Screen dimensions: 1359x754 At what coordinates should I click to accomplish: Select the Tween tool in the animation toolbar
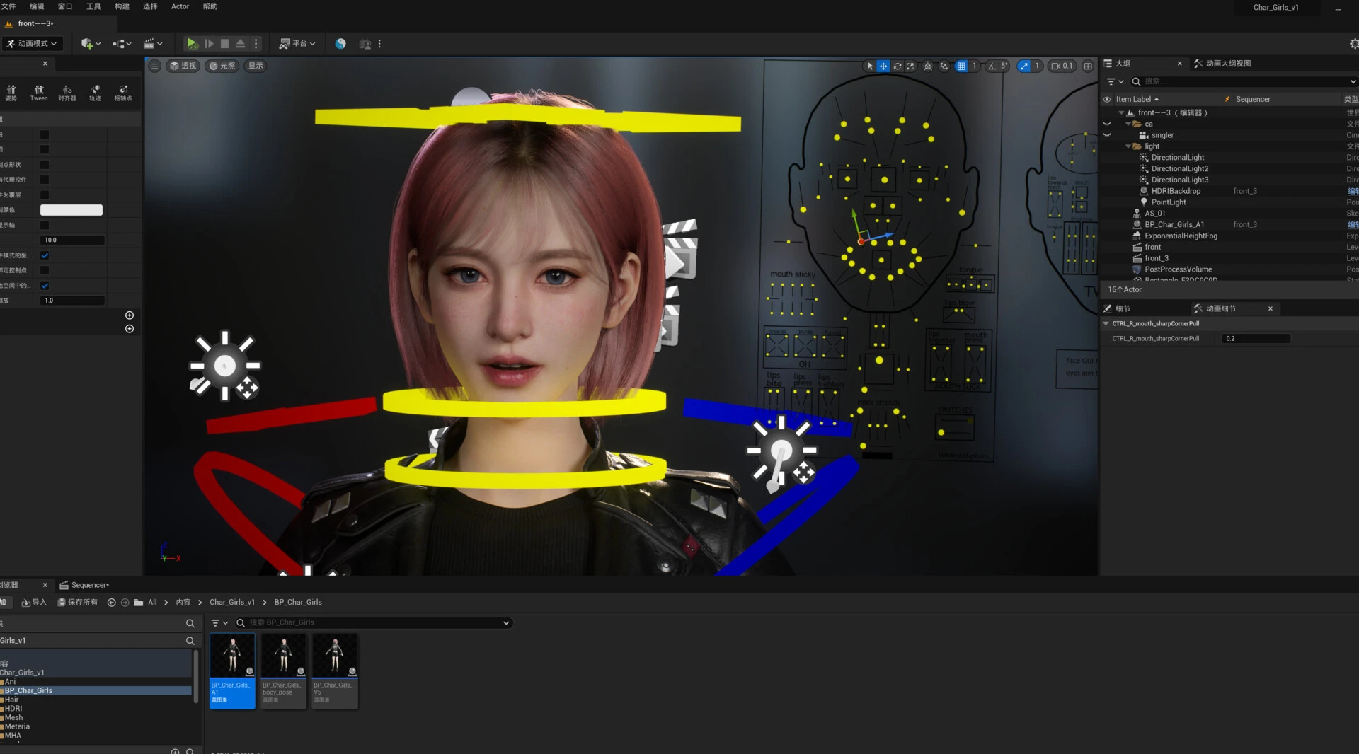[39, 92]
